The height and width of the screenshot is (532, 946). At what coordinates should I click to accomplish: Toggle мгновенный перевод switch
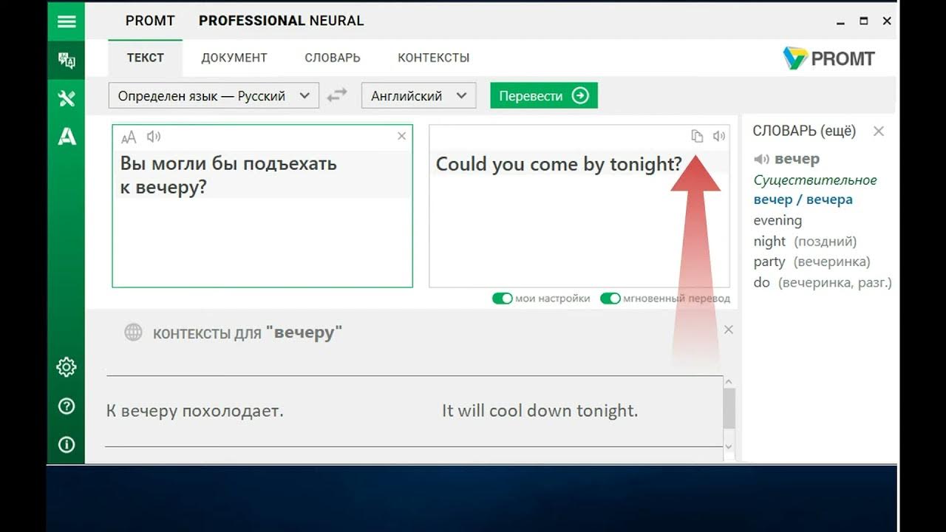tap(610, 299)
